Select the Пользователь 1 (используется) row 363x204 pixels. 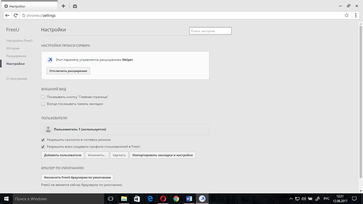125,129
